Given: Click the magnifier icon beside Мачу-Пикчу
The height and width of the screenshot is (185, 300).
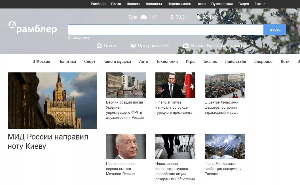Looking at the screenshot, I should (x=69, y=38).
